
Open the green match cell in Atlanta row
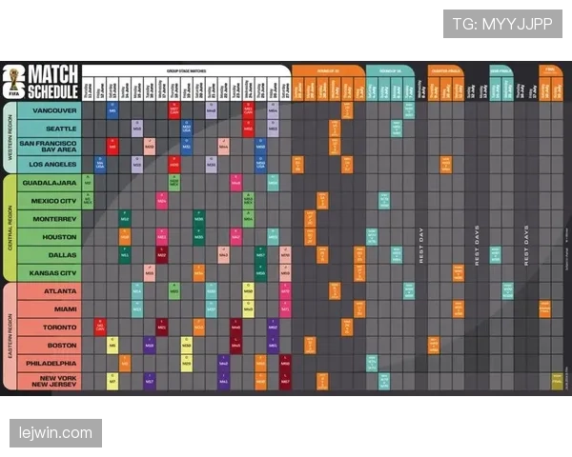(x=174, y=291)
